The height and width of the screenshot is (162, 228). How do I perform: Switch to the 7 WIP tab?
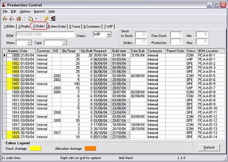[108, 26]
